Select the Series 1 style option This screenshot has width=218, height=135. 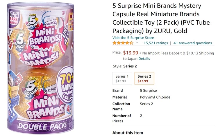point(122,79)
